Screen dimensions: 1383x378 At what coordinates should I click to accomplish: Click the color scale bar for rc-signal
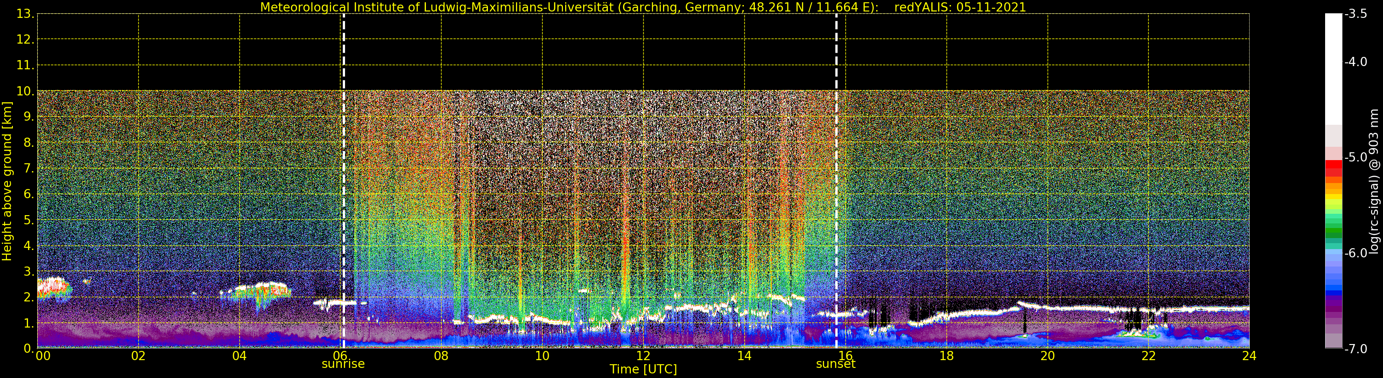(1333, 181)
